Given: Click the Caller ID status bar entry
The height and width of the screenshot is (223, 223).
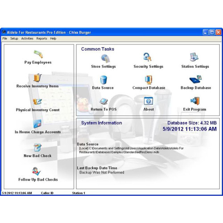Looking at the screenshot, I should (x=47, y=193).
